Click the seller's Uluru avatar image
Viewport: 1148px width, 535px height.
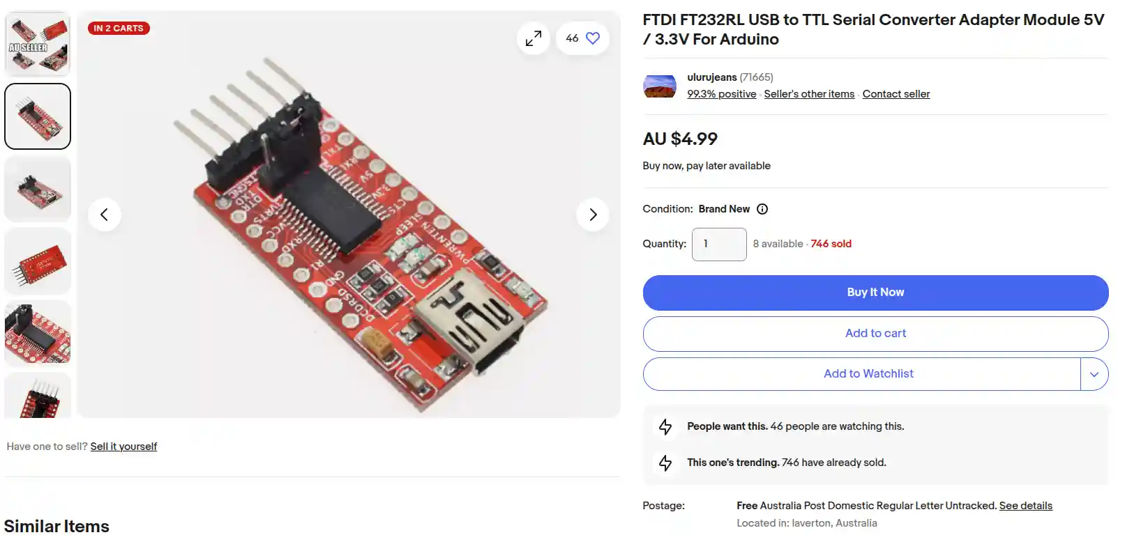pos(660,86)
